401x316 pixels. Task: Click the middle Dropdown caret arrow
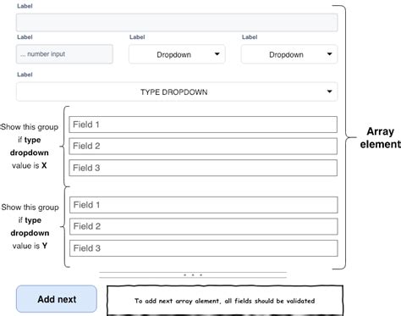pos(217,54)
